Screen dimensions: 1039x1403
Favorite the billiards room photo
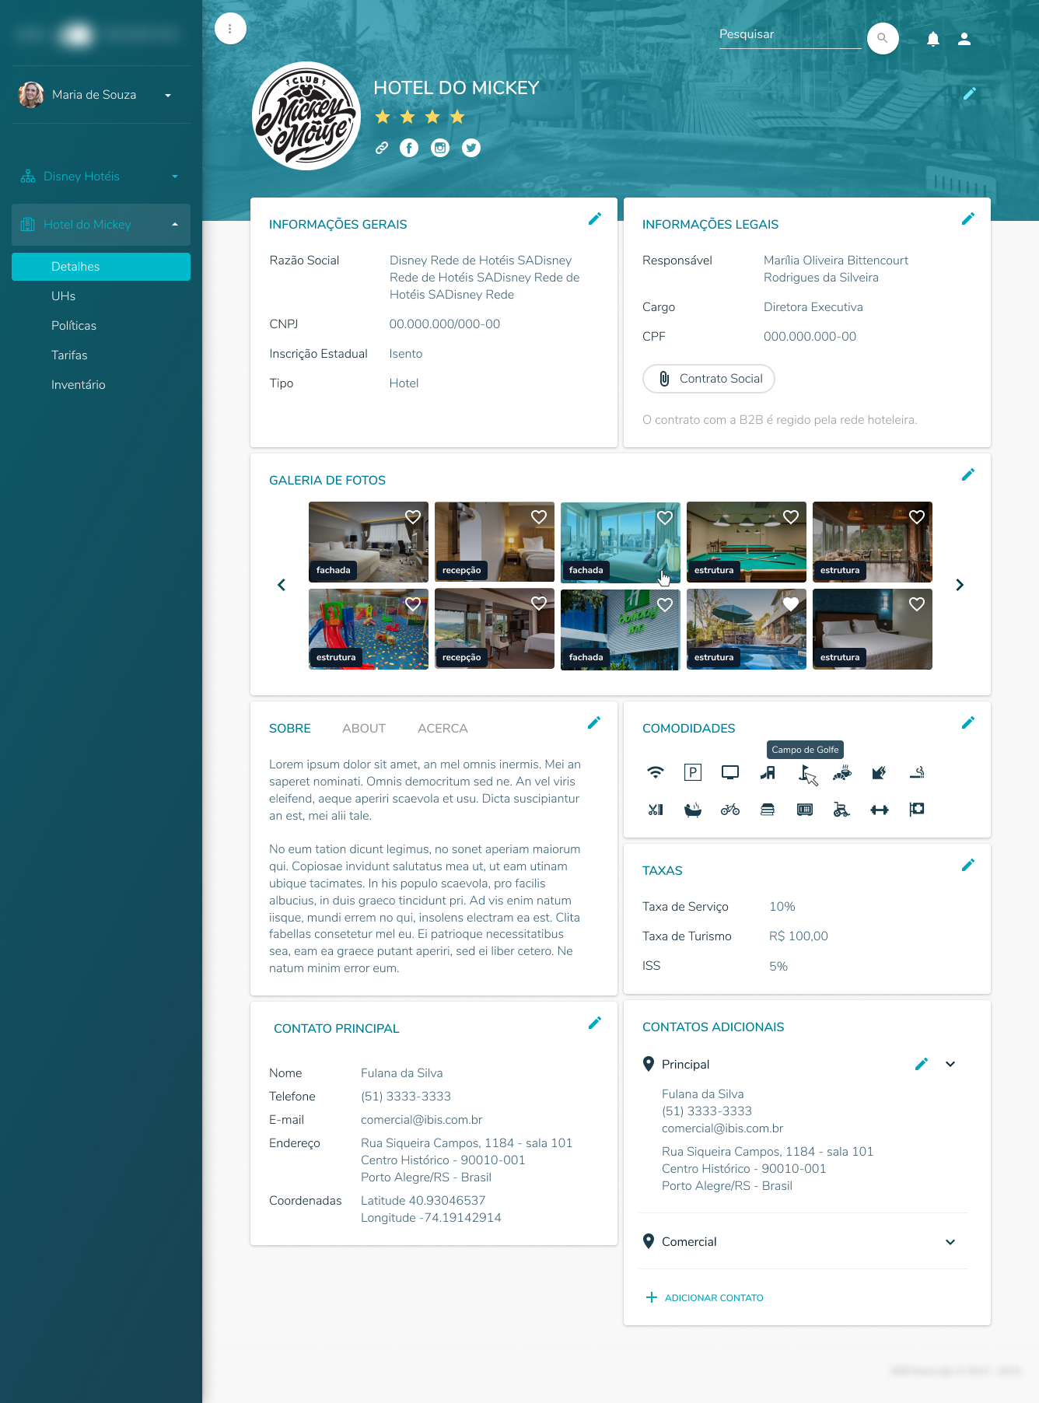(791, 517)
